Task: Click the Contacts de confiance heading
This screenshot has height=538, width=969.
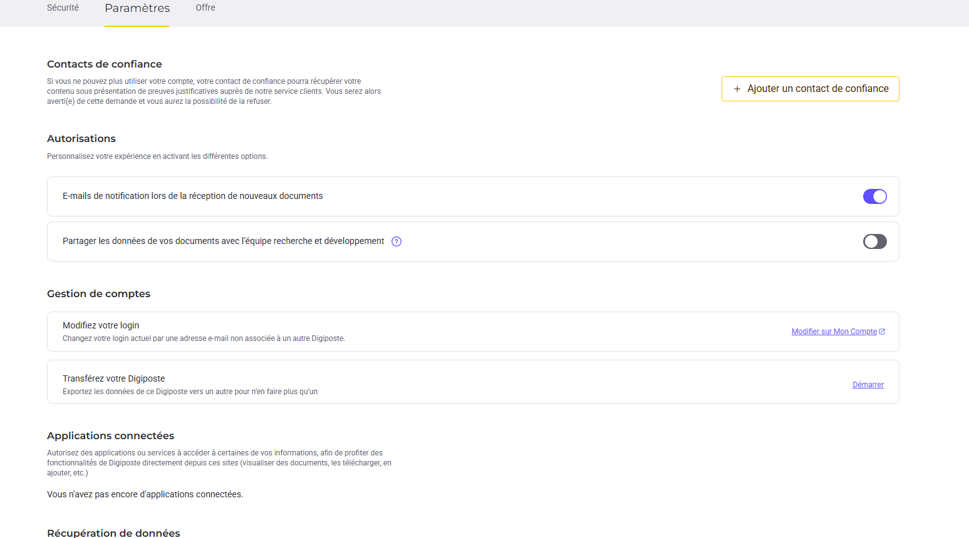Action: point(104,64)
